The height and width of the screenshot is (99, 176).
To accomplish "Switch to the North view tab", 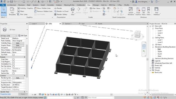I will (x=100, y=24).
